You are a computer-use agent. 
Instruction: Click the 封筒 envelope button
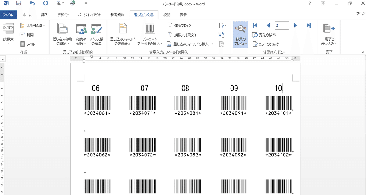tap(27, 35)
